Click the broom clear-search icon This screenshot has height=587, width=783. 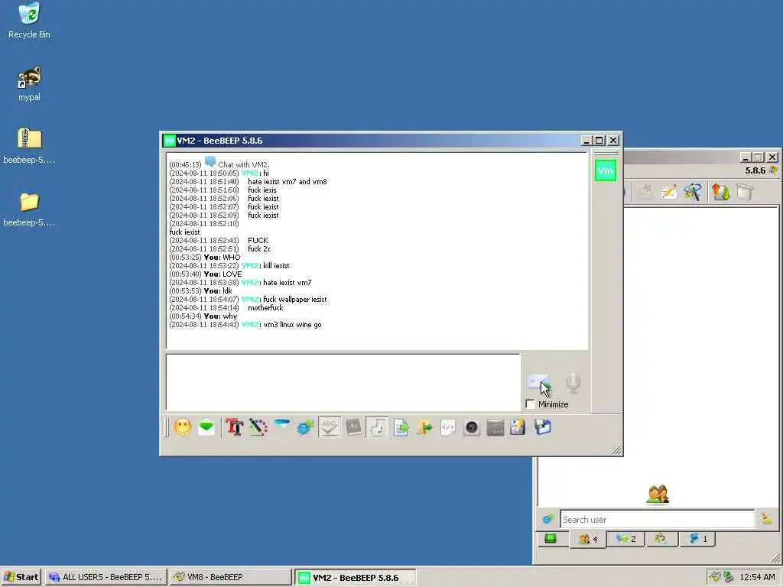tap(766, 519)
